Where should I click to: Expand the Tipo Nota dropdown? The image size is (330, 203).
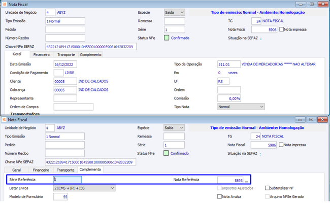[x=241, y=107]
